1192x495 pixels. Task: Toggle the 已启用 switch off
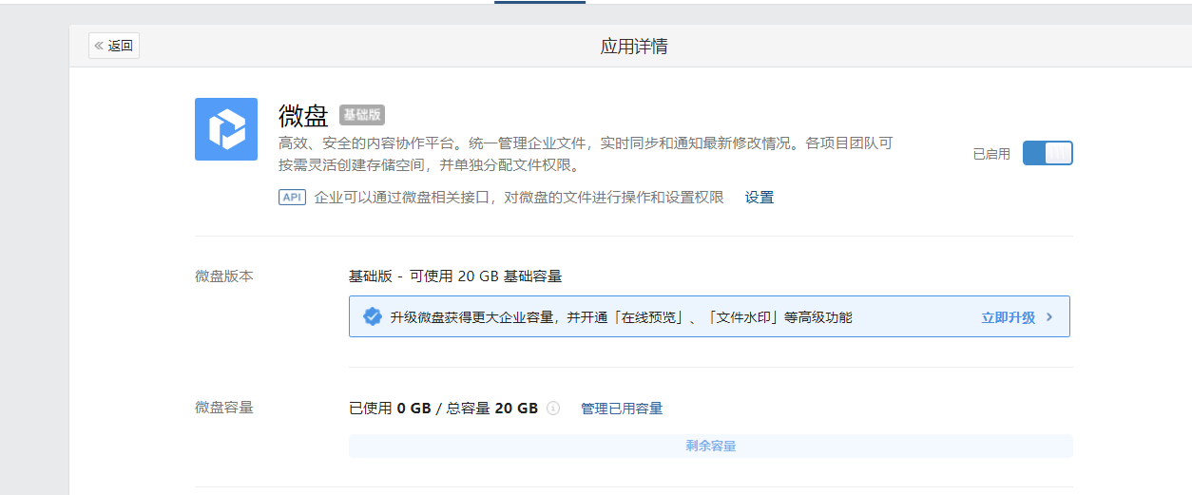(x=1047, y=153)
